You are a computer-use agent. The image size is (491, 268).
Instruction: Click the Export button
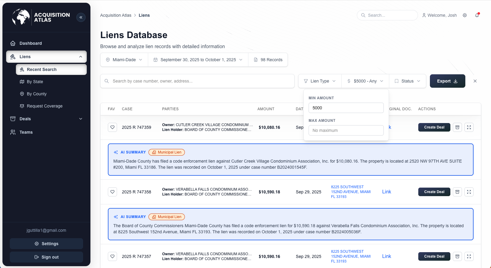[x=447, y=81]
